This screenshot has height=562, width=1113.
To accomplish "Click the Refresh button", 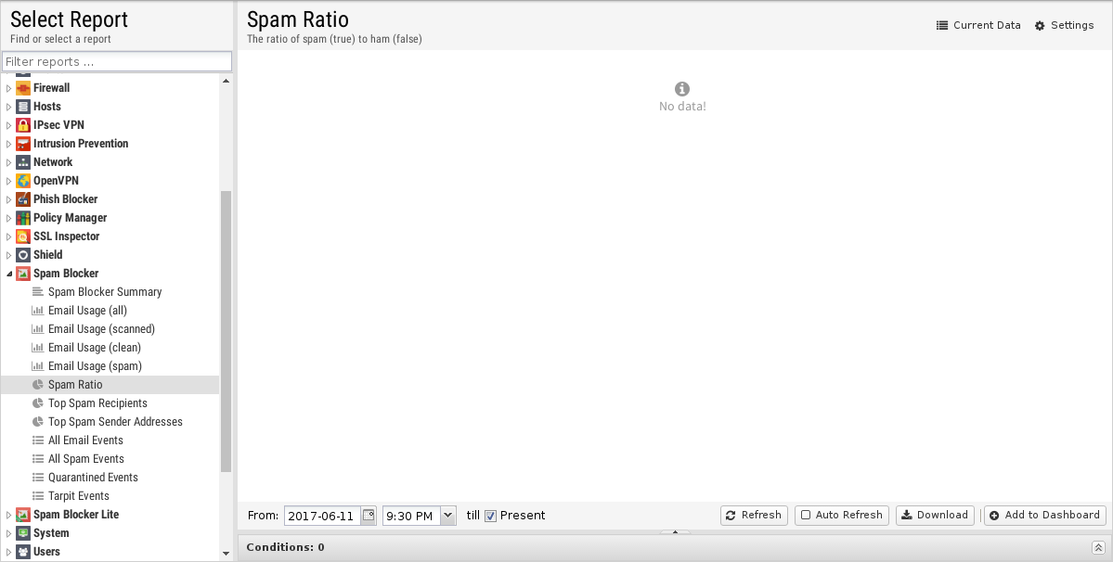I will point(754,516).
